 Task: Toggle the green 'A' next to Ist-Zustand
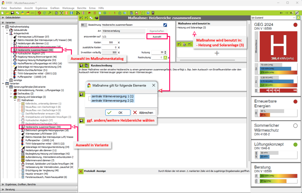click(x=298, y=18)
